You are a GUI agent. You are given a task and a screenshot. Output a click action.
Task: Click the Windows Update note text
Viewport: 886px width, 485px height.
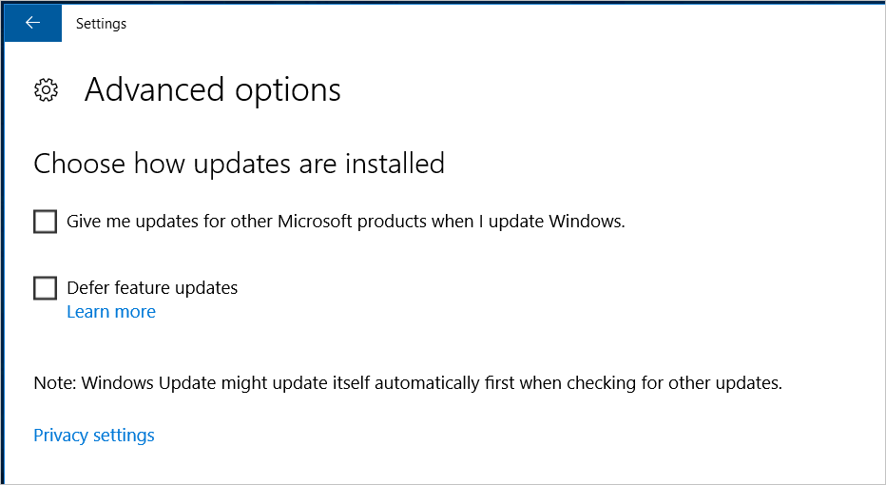(408, 384)
